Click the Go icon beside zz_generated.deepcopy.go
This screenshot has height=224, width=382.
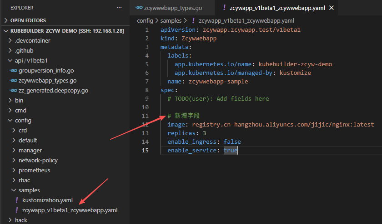click(x=13, y=91)
